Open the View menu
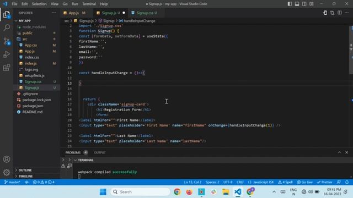This screenshot has height=198, width=353. 55,4
